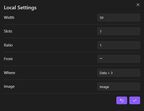Click the divider line below the Ratio row
This screenshot has height=111, width=144.
tap(72, 52)
